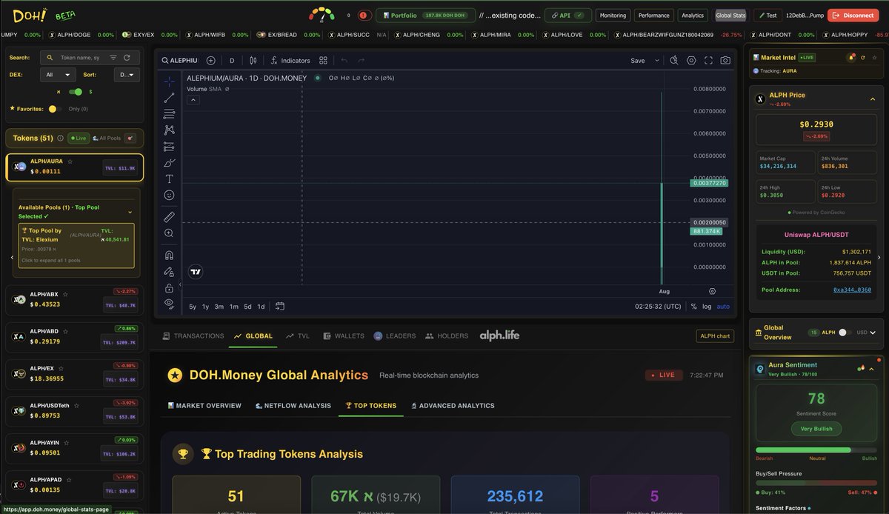This screenshot has width=889, height=514.
Task: Refresh the Market Intel panel
Action: point(862,57)
